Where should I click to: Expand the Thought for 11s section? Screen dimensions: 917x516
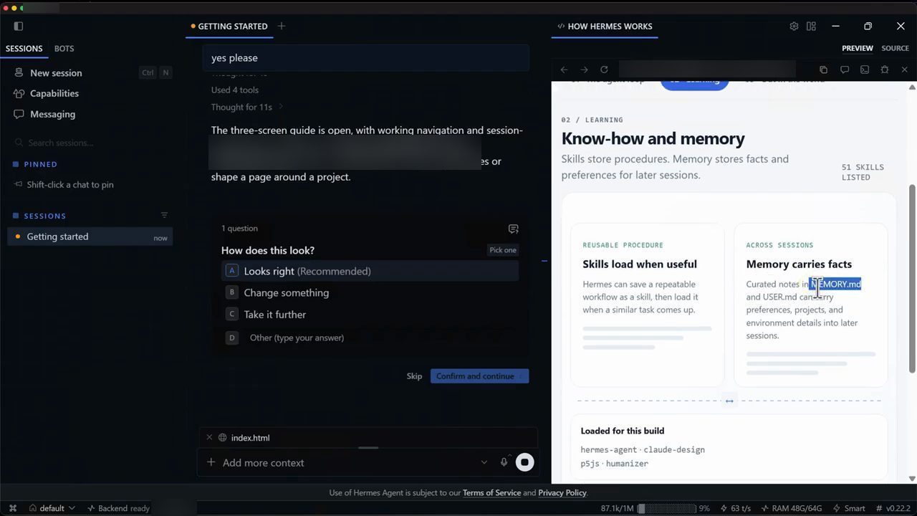click(x=247, y=107)
